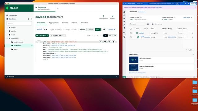Delete the payload container stack
The height and width of the screenshot is (111, 198).
192,33
